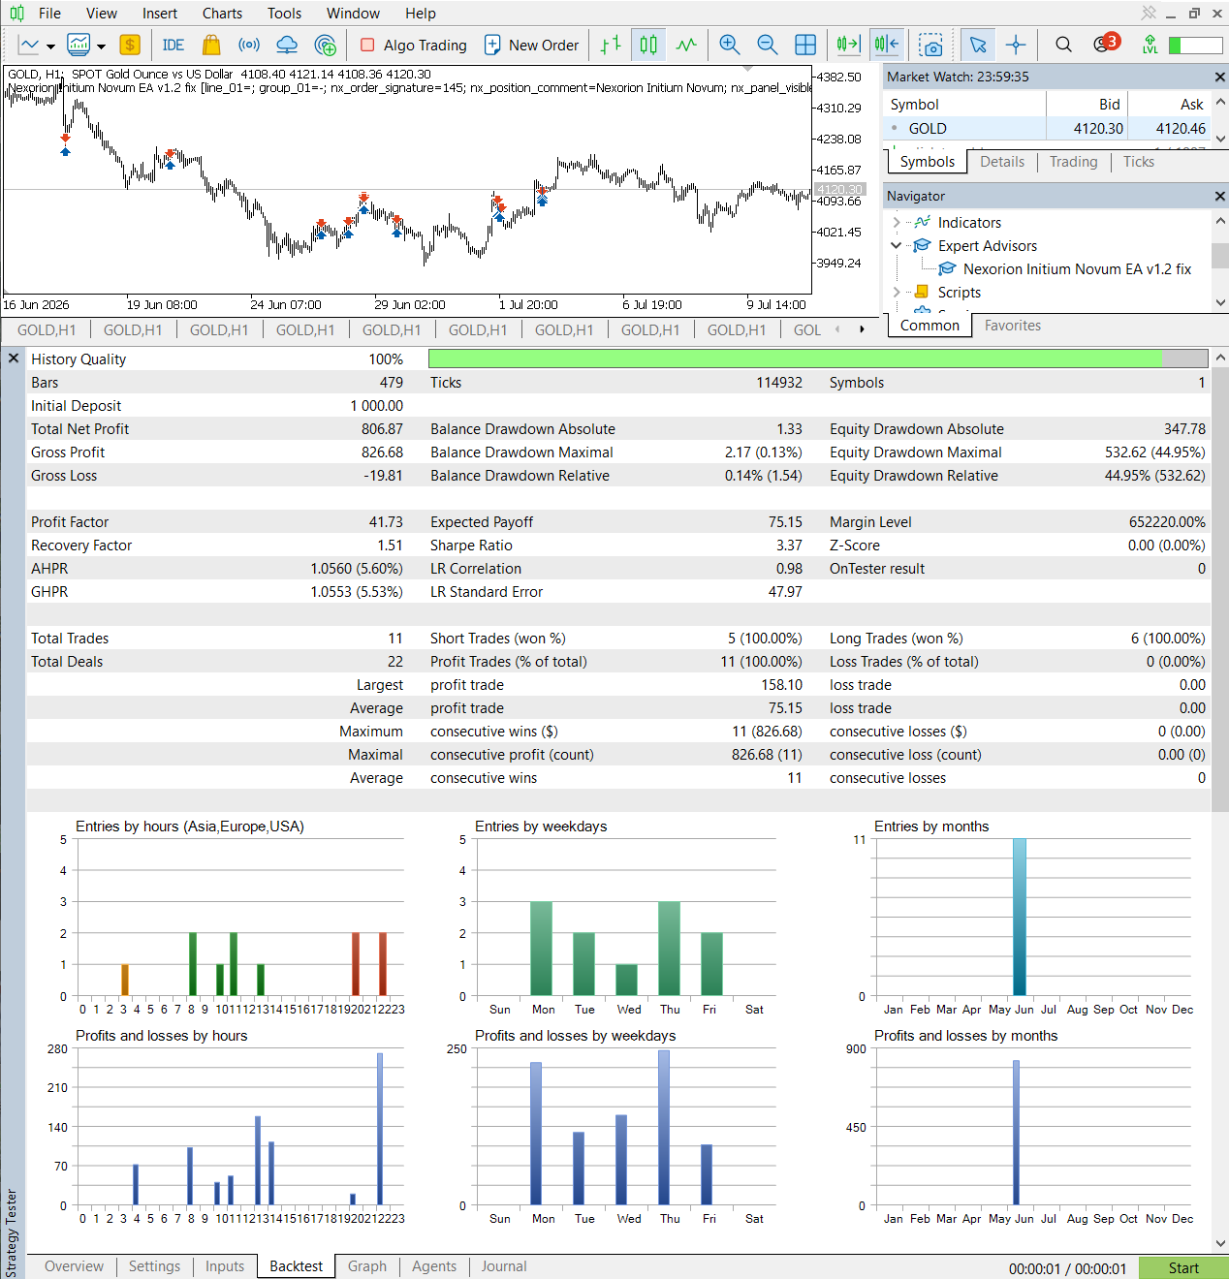
Task: Close the Market Watch panel
Action: [x=1219, y=77]
